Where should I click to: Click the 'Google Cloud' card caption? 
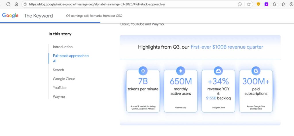pos(218,108)
